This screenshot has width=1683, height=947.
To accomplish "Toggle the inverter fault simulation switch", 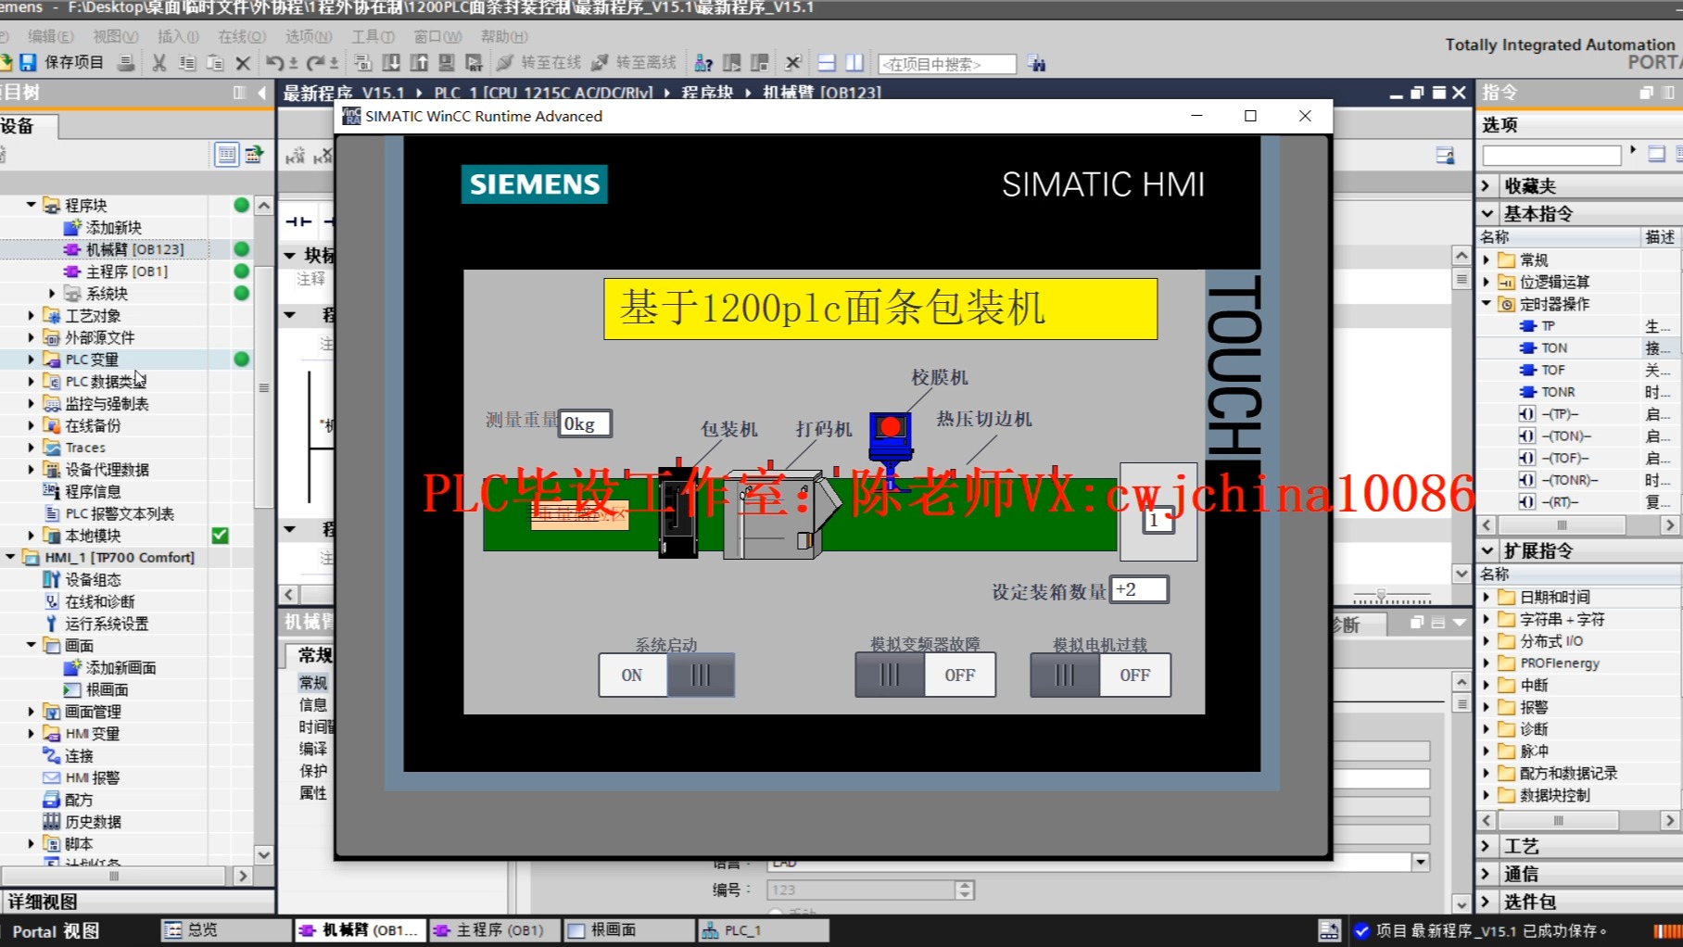I will tap(925, 675).
